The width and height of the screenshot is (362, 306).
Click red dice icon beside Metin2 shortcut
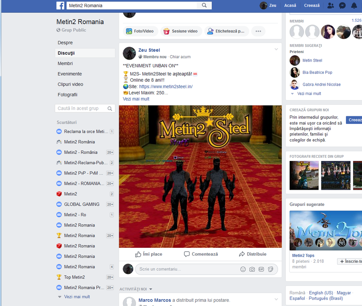tap(59, 194)
